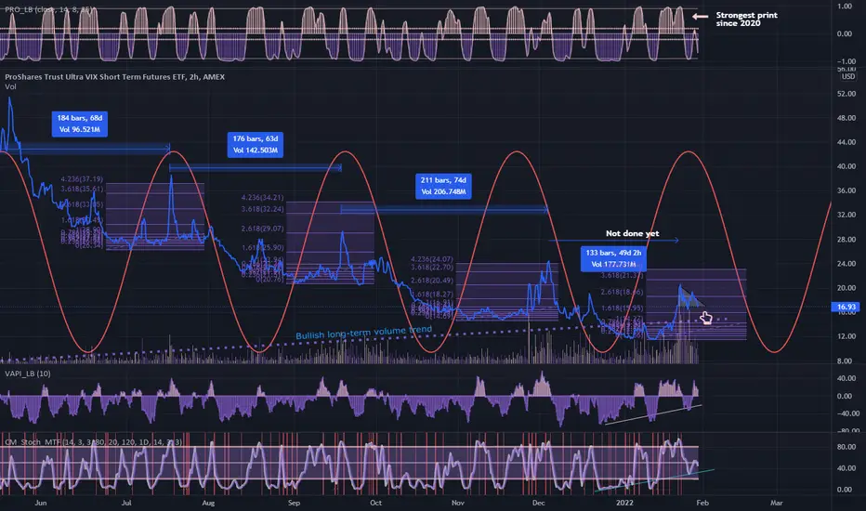Screen dimensions: 866x511
Task: Click the Fib level label 2.618(20.49)
Action: [432, 281]
